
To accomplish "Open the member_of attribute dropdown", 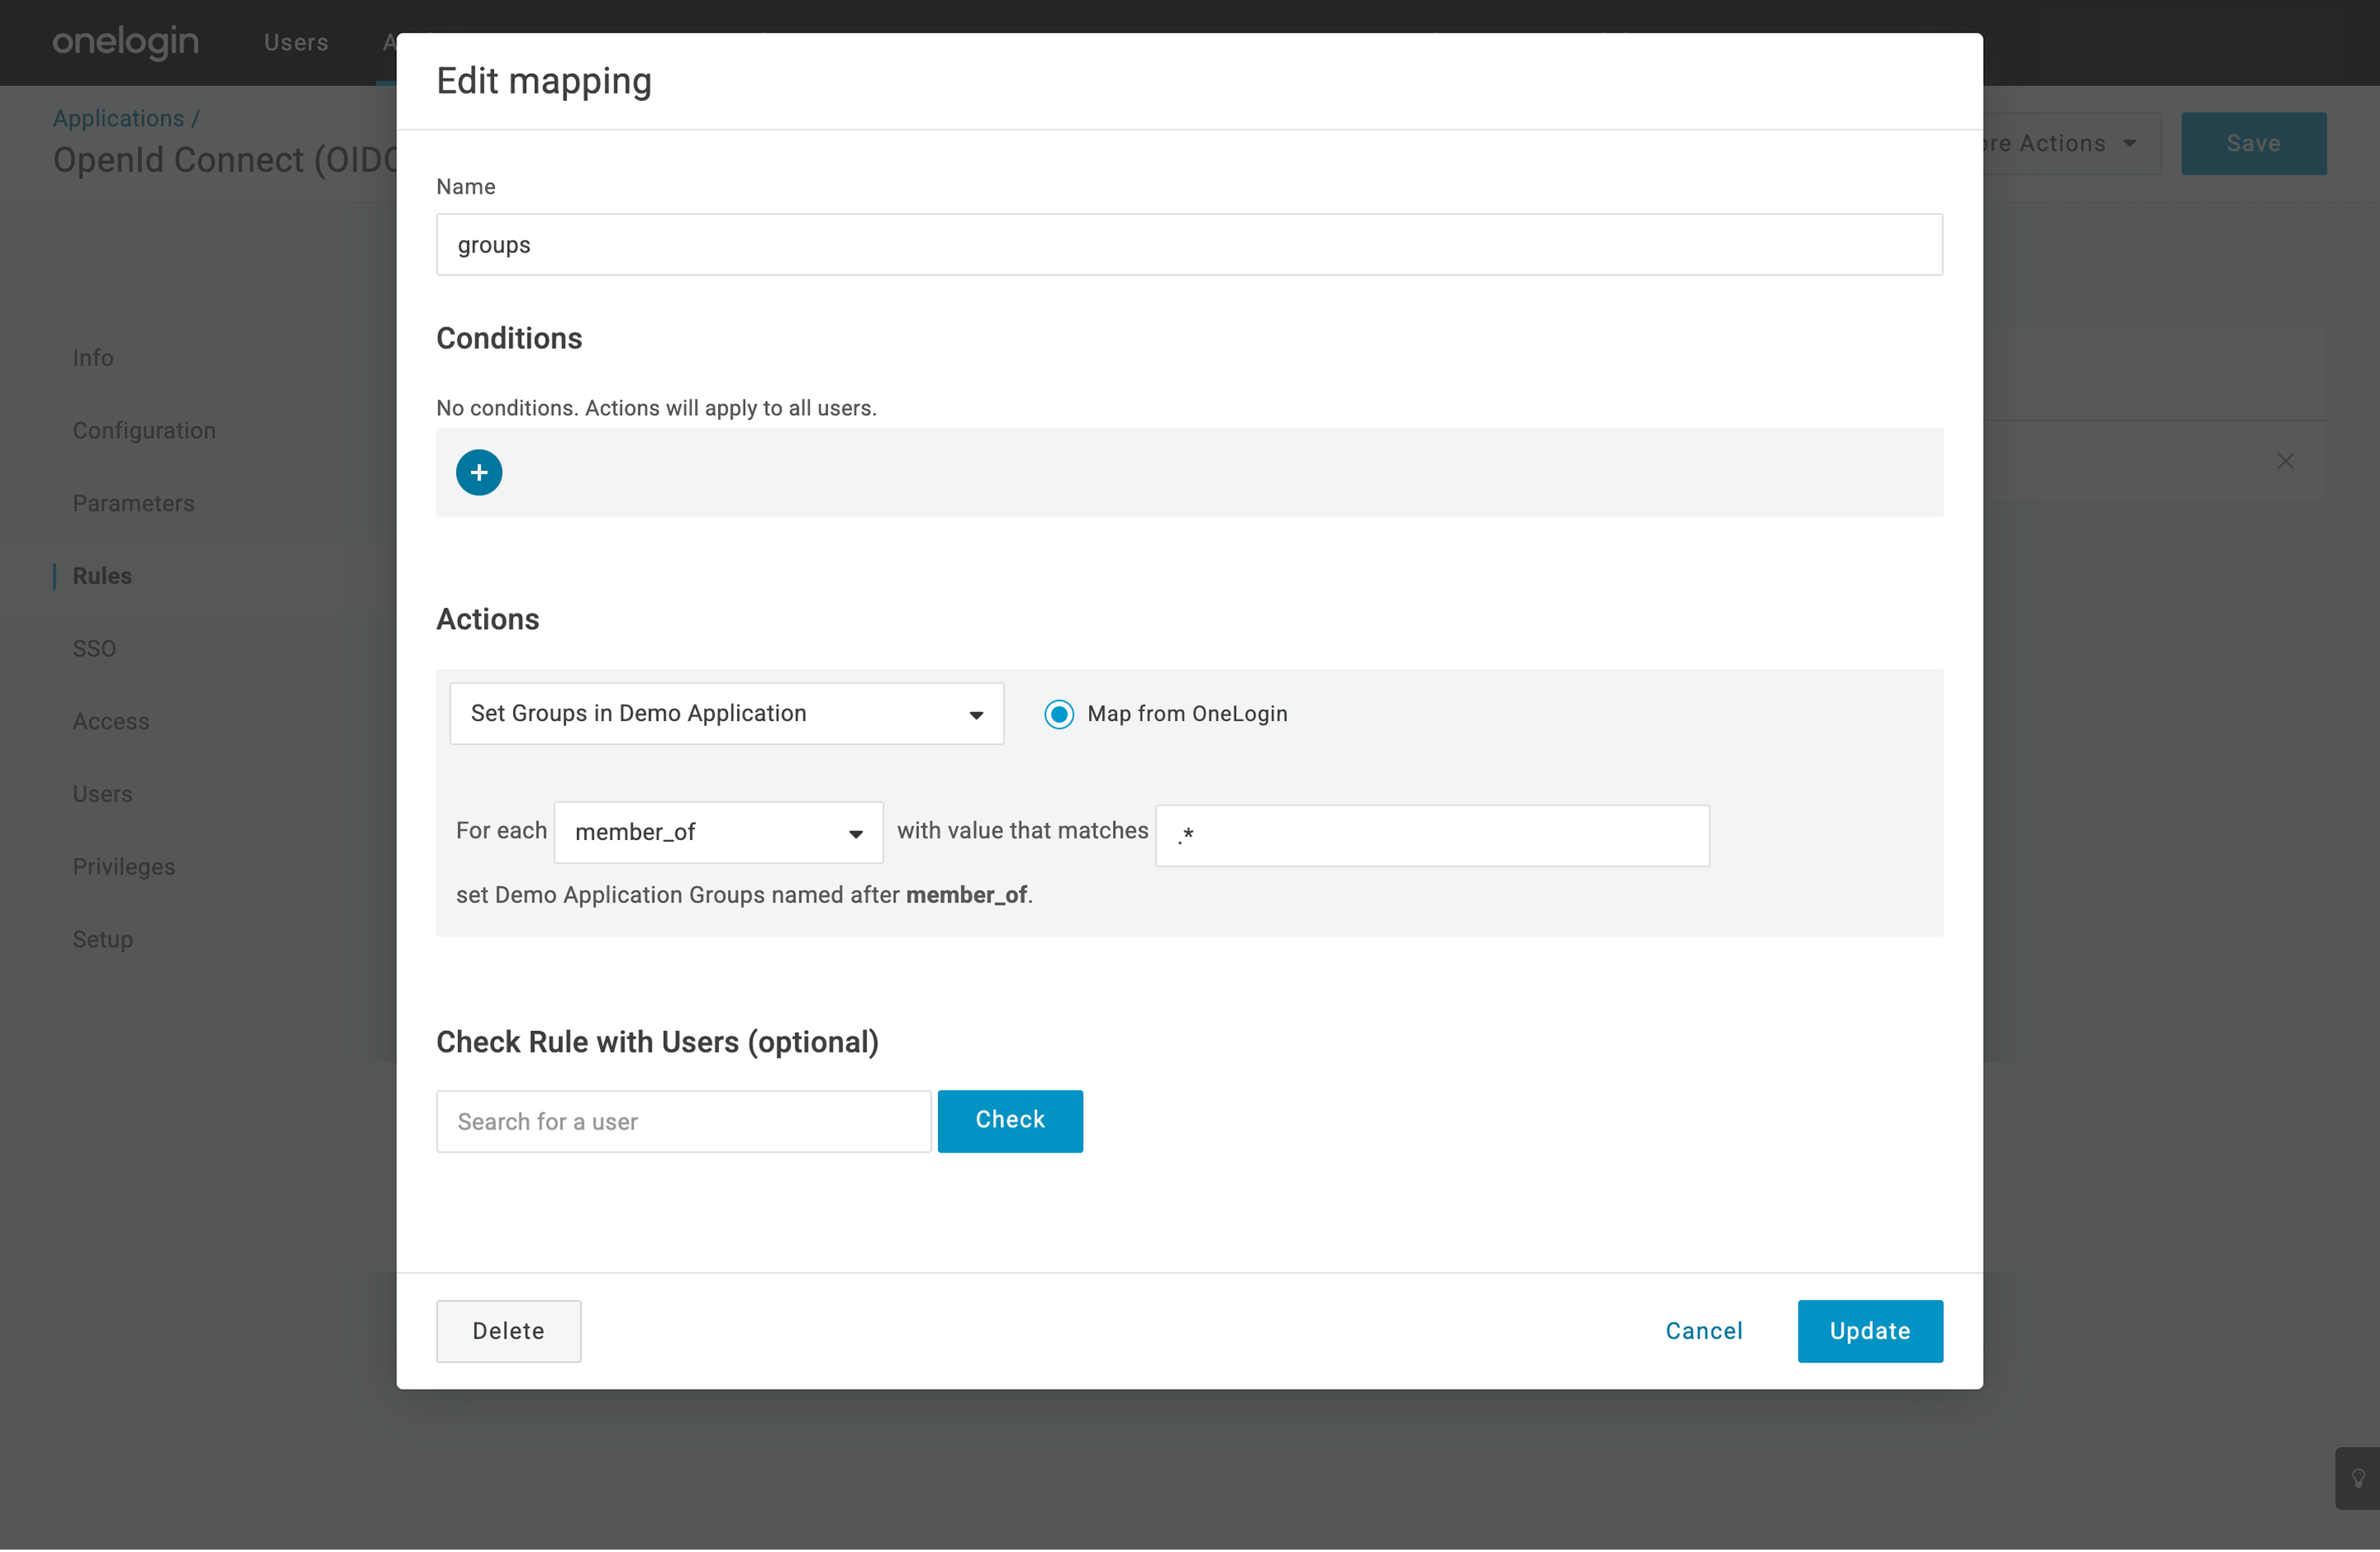I will tap(718, 832).
